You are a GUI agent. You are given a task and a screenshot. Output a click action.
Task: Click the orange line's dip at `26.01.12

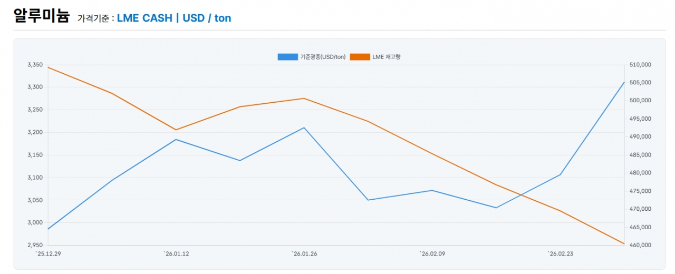point(176,130)
